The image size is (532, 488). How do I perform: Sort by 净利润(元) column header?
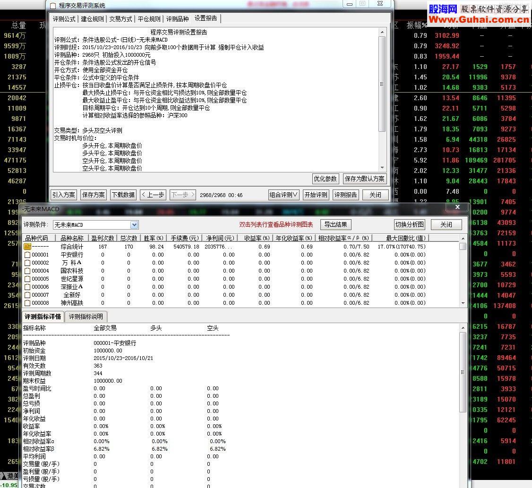coord(220,238)
